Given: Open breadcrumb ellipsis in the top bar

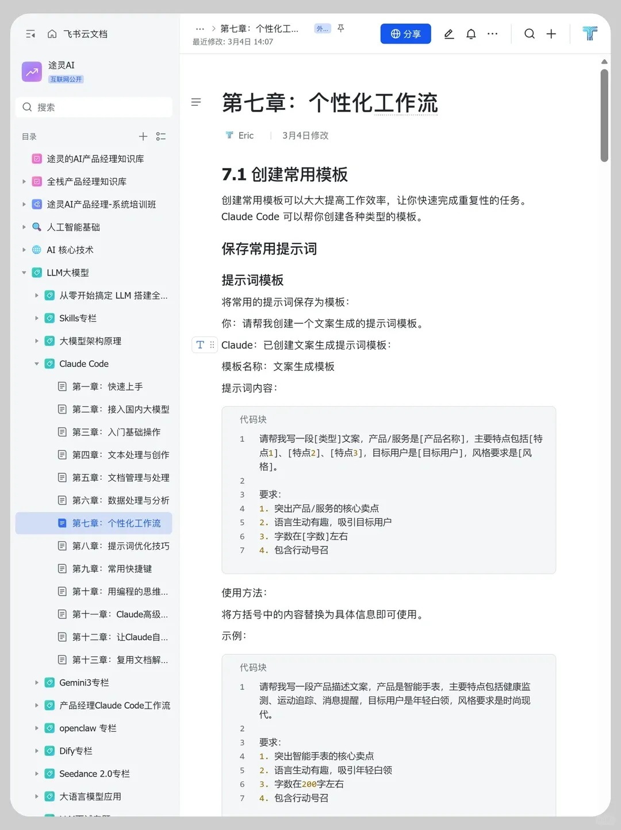Looking at the screenshot, I should coord(200,29).
